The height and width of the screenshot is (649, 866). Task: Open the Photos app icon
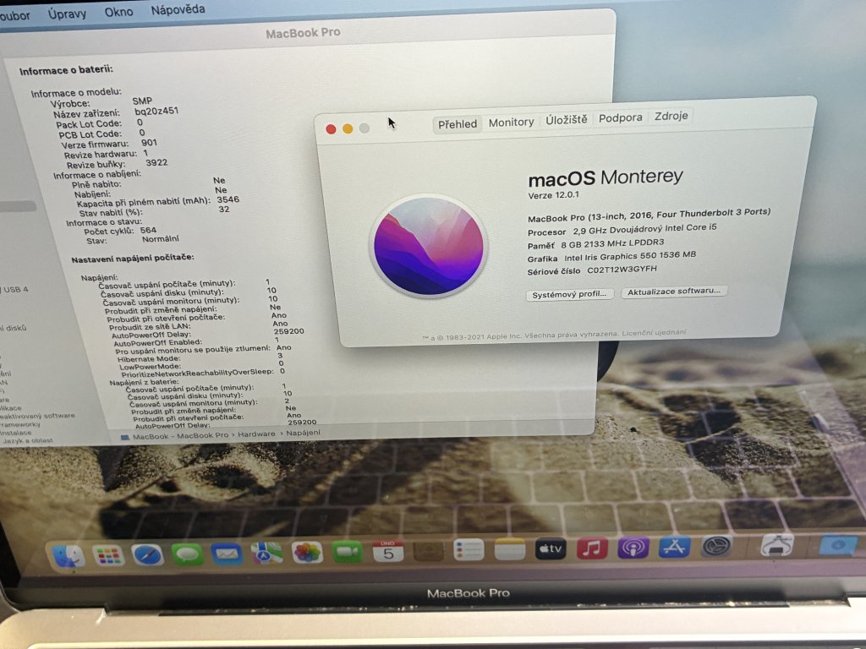tap(307, 553)
